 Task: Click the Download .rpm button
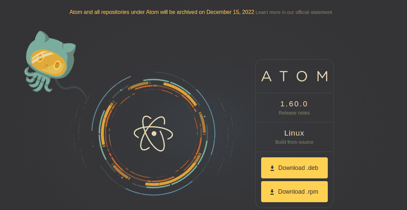pyautogui.click(x=294, y=192)
